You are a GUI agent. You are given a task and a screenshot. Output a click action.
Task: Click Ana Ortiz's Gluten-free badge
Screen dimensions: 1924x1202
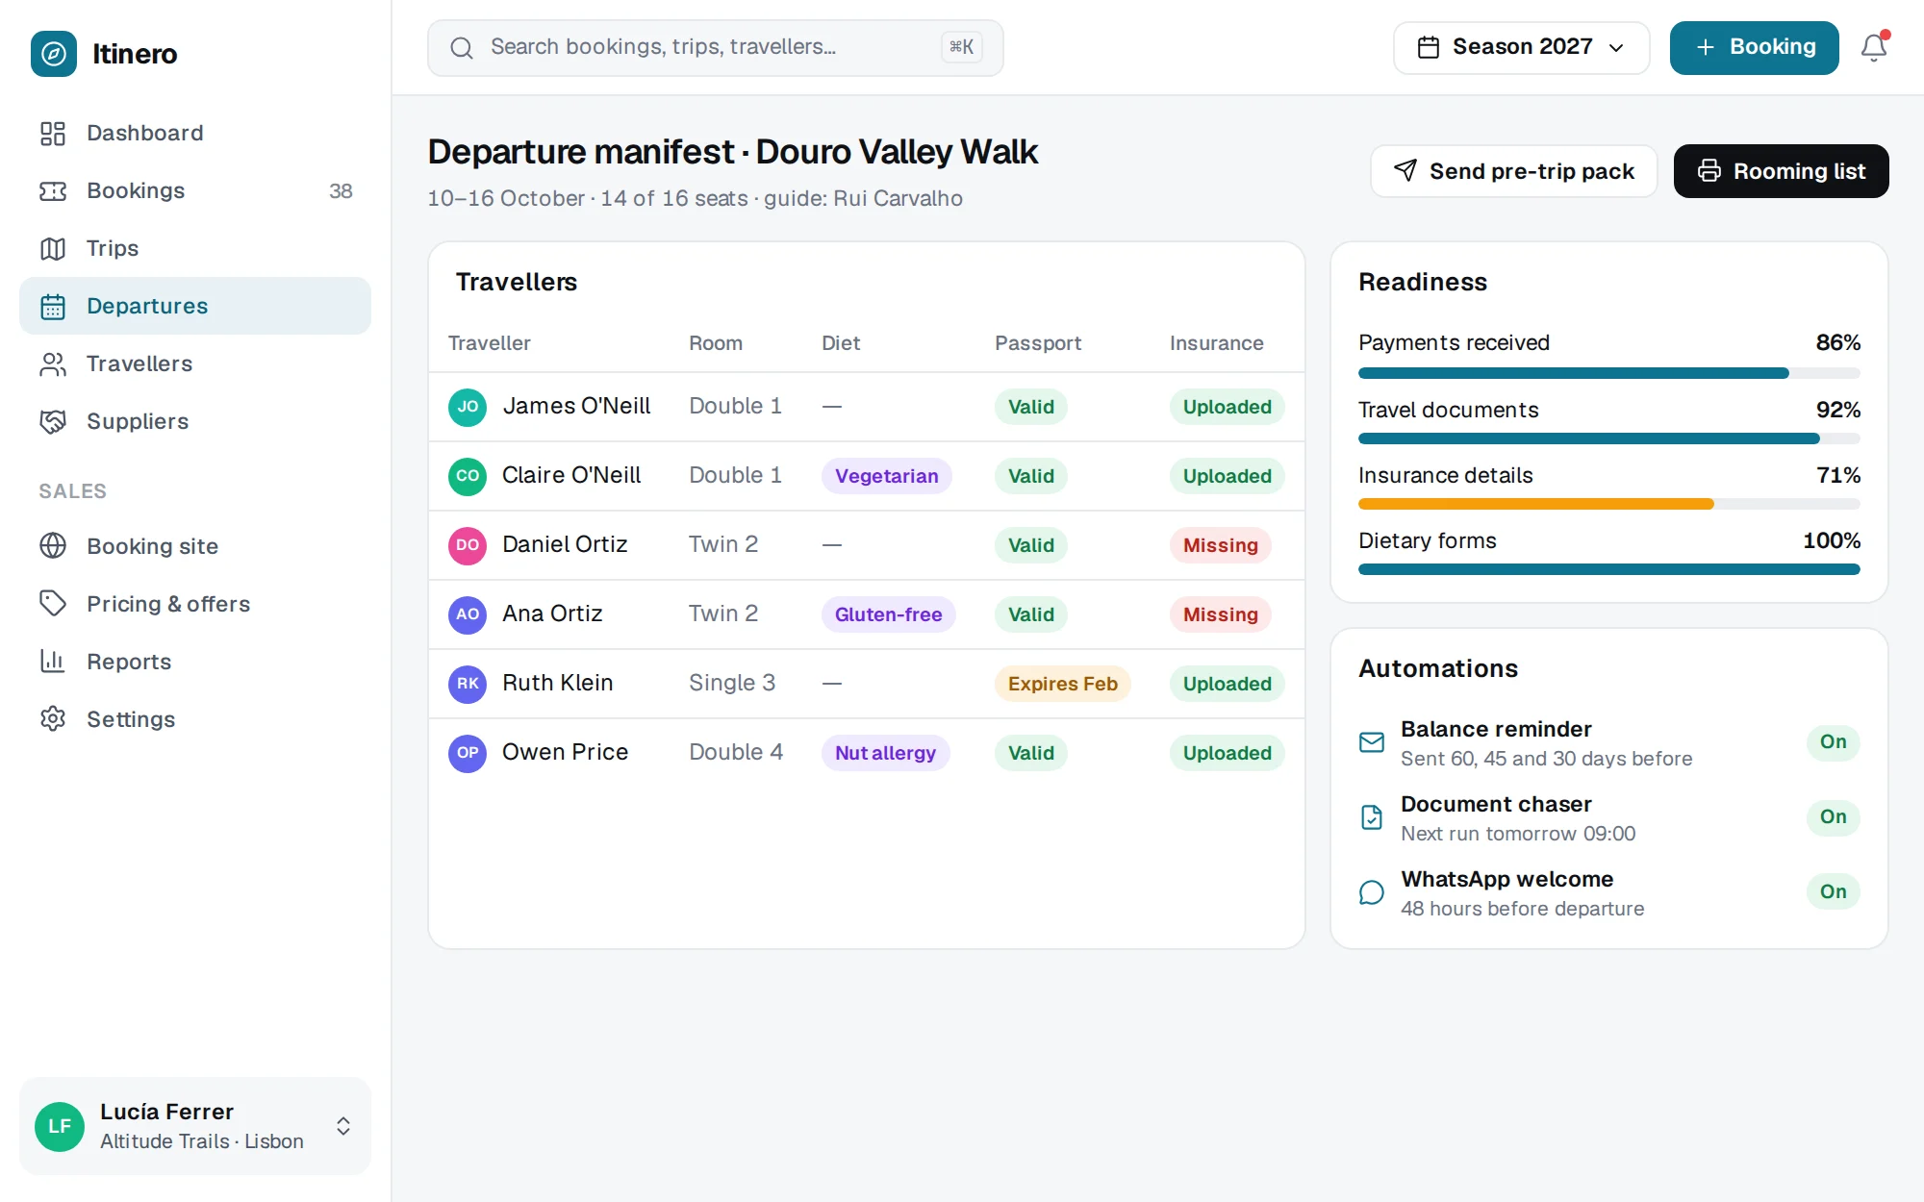[x=888, y=614]
